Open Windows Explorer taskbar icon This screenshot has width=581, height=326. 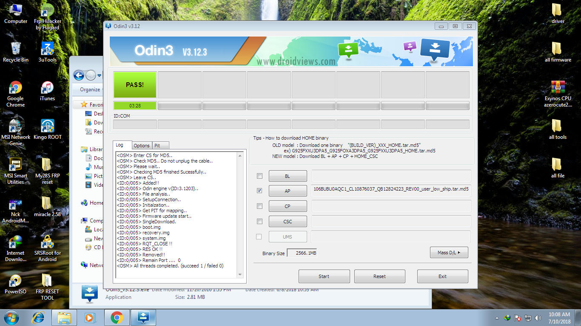64,318
